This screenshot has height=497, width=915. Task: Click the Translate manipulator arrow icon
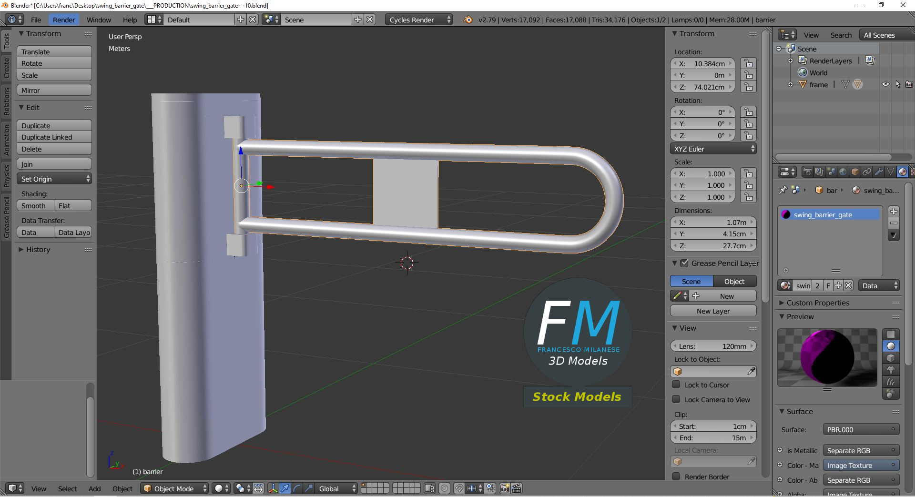(x=285, y=488)
